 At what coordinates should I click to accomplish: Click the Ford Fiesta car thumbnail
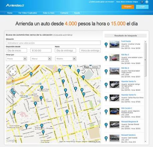pos(114,44)
